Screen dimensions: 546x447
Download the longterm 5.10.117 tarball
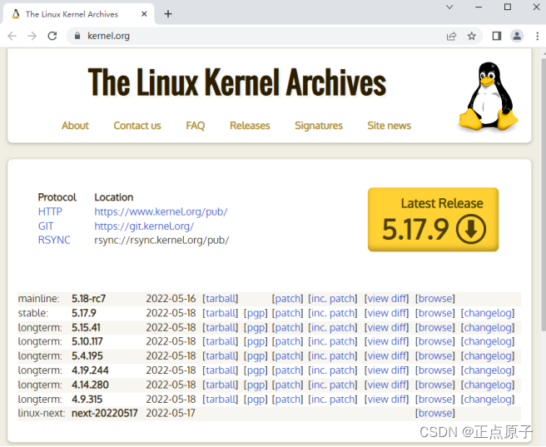click(220, 341)
